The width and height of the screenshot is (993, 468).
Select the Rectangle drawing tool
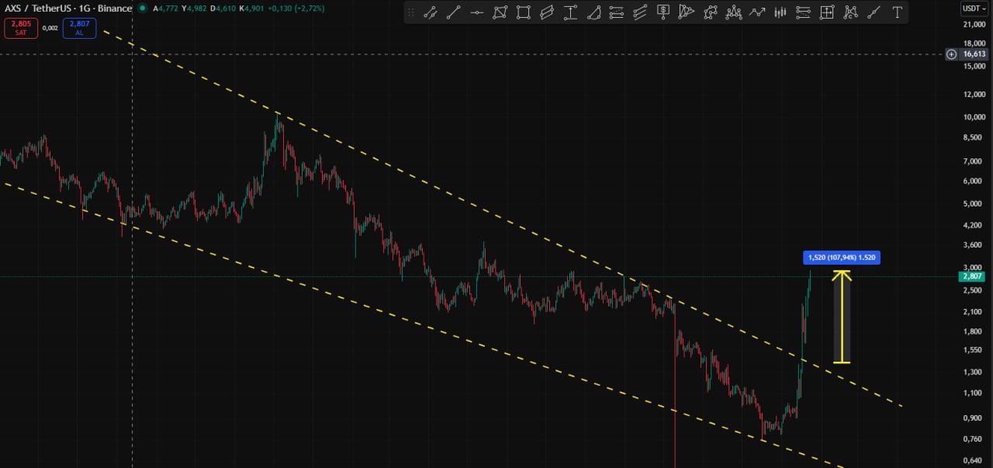tap(524, 12)
